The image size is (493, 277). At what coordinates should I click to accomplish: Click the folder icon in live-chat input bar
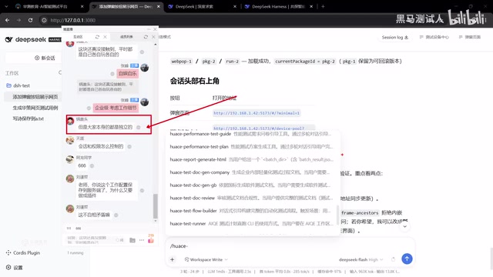(x=132, y=240)
